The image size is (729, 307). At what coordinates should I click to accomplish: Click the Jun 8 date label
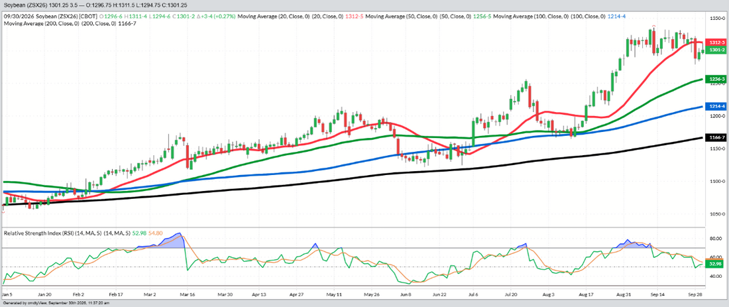click(406, 294)
